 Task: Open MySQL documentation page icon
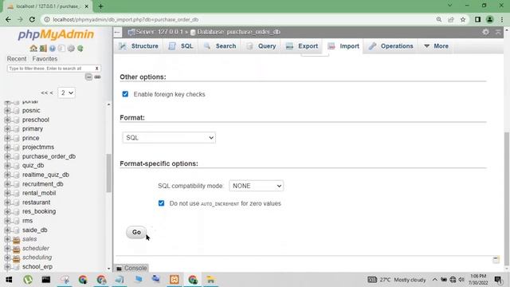point(61,49)
